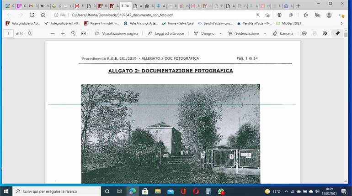Image resolution: width=352 pixels, height=196 pixels.
Task: Open the Favorites list icon
Action: click(306, 15)
